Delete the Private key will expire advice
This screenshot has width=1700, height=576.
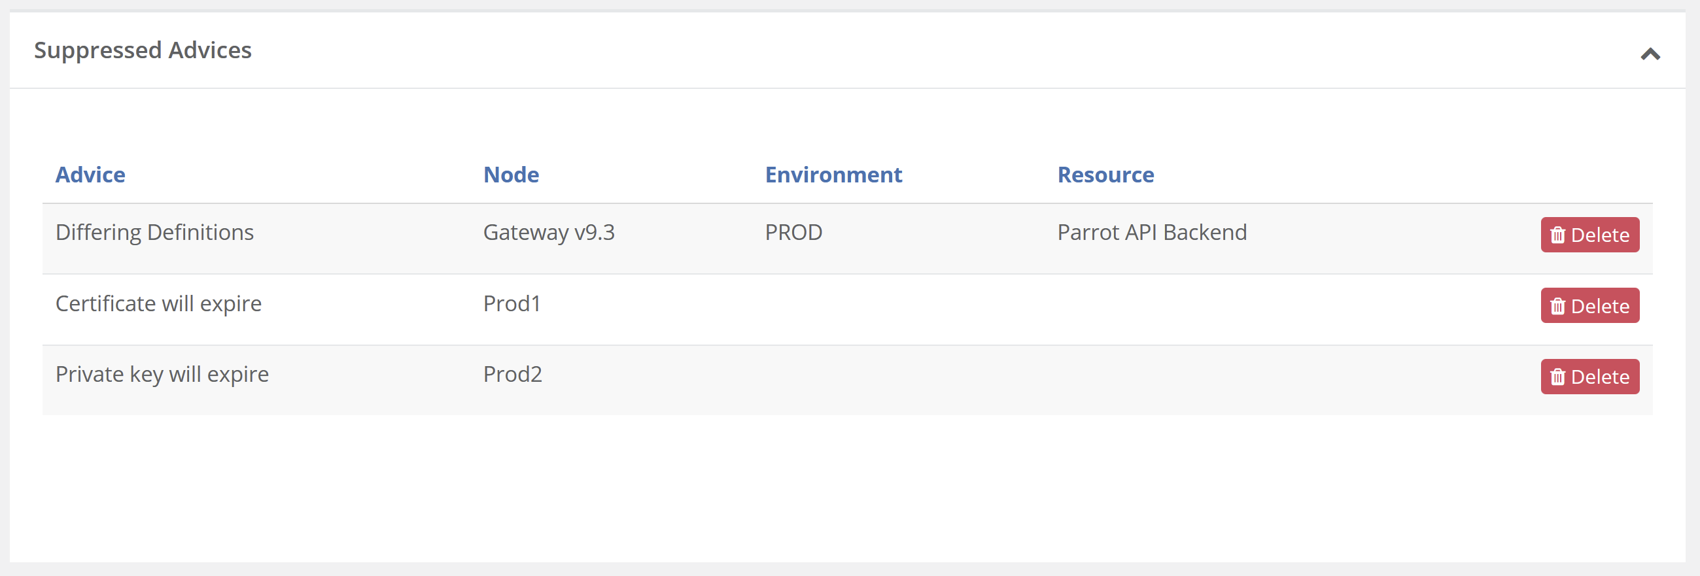pos(1589,377)
